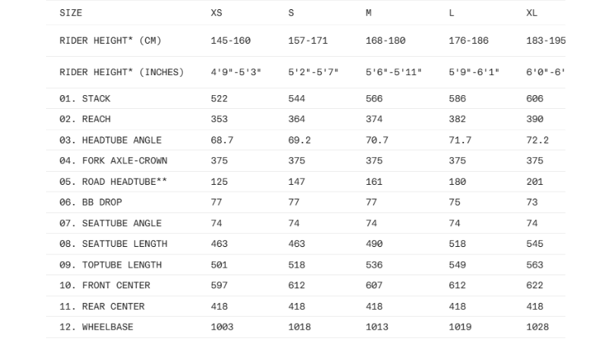608x342 pixels.
Task: Click the XL wheelbase value 1028
Action: click(x=537, y=327)
